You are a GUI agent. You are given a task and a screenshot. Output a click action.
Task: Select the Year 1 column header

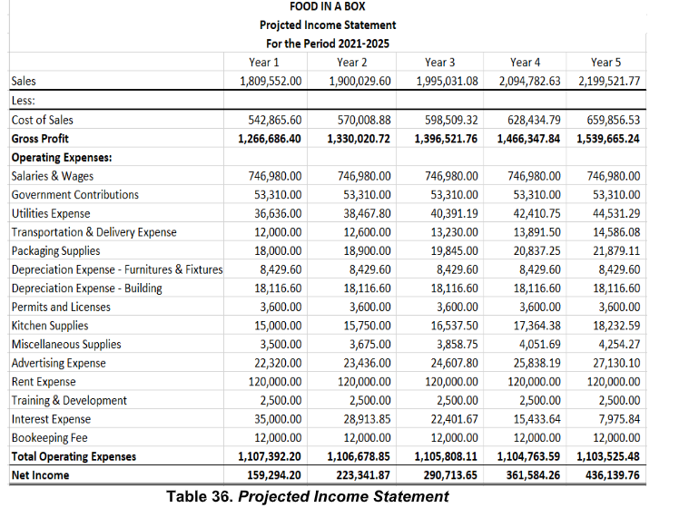(263, 63)
